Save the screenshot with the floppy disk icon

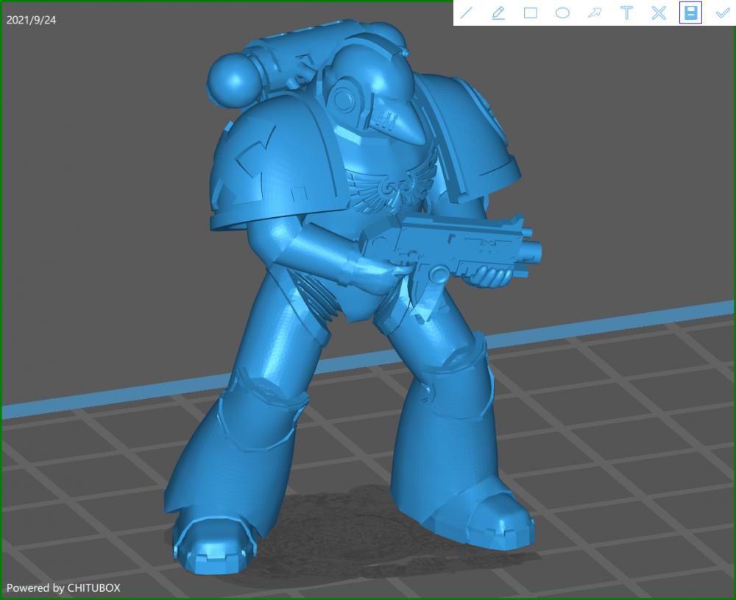click(690, 13)
